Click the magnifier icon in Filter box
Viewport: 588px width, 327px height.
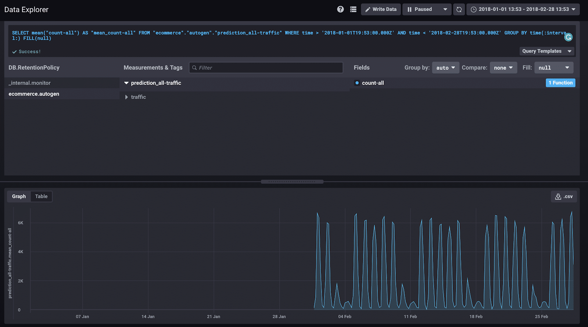[x=194, y=68]
